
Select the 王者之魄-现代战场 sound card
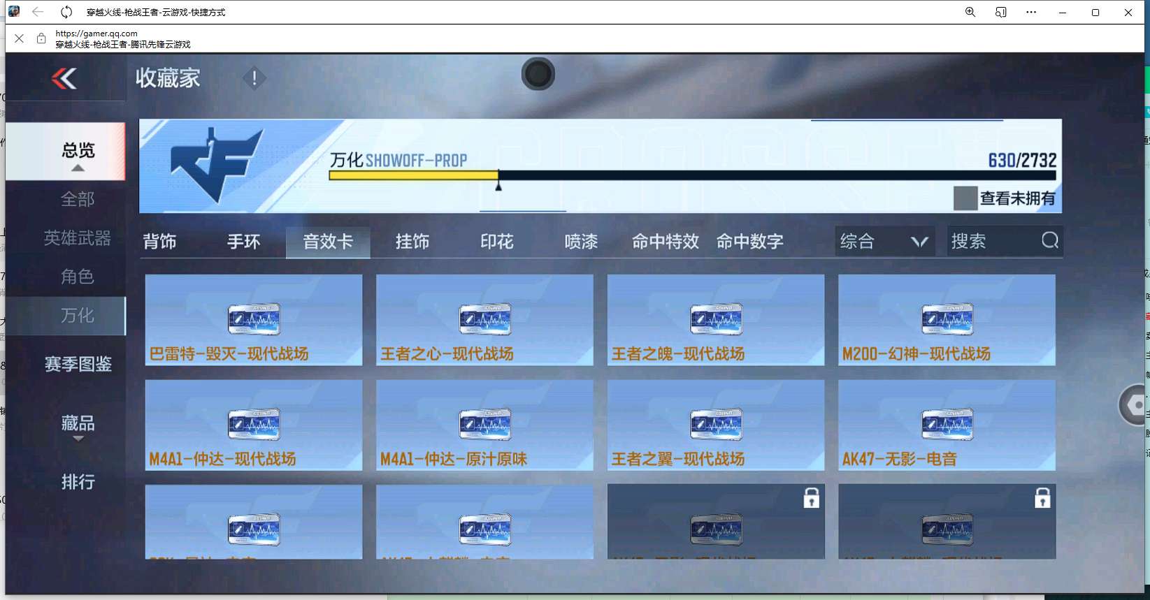716,320
